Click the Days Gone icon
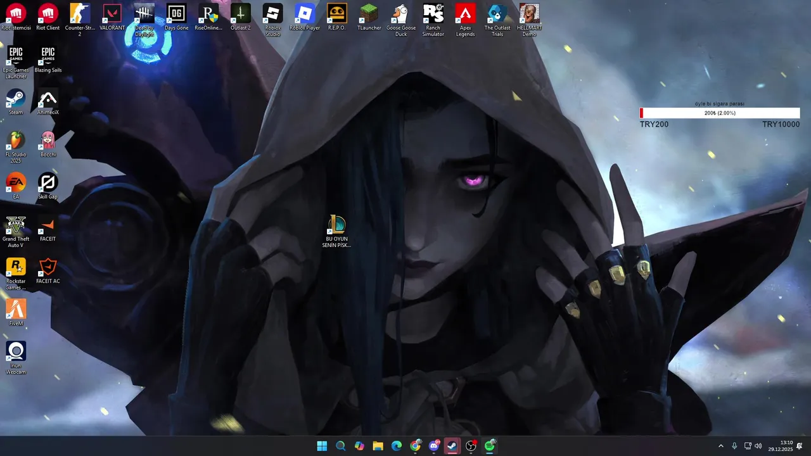The image size is (811, 456). tap(176, 17)
